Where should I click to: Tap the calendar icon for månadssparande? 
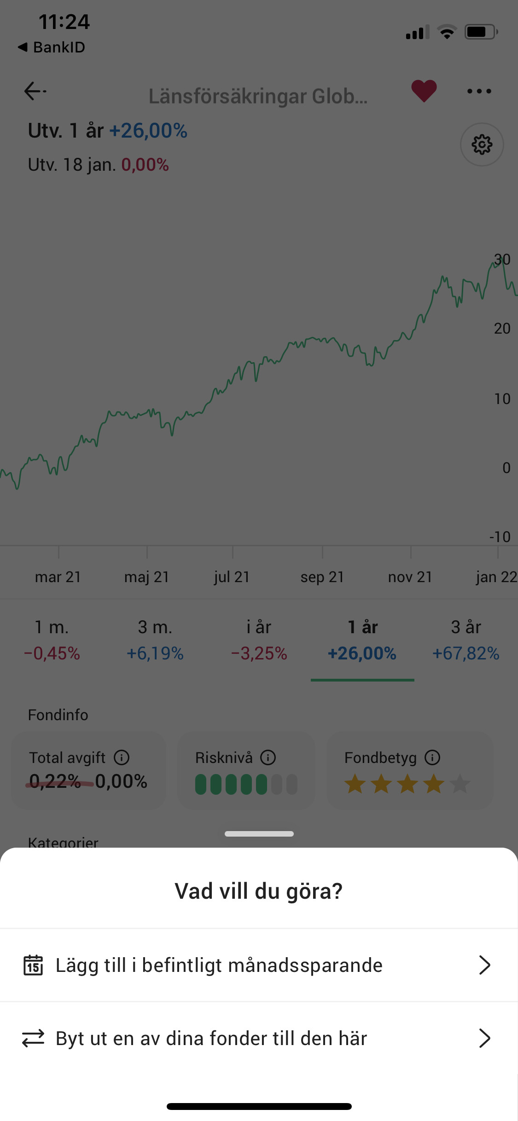coord(33,965)
